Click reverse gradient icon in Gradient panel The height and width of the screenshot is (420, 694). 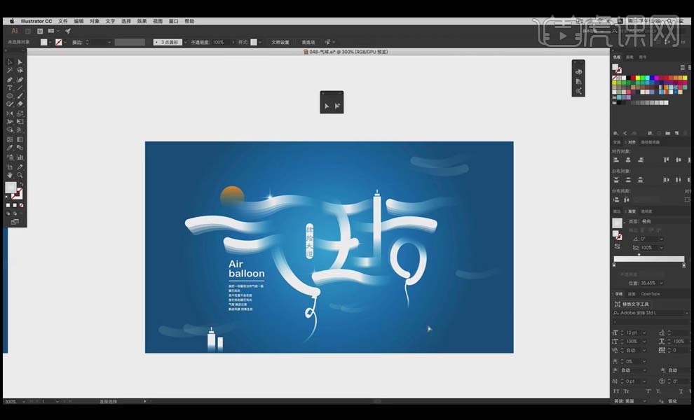(617, 246)
